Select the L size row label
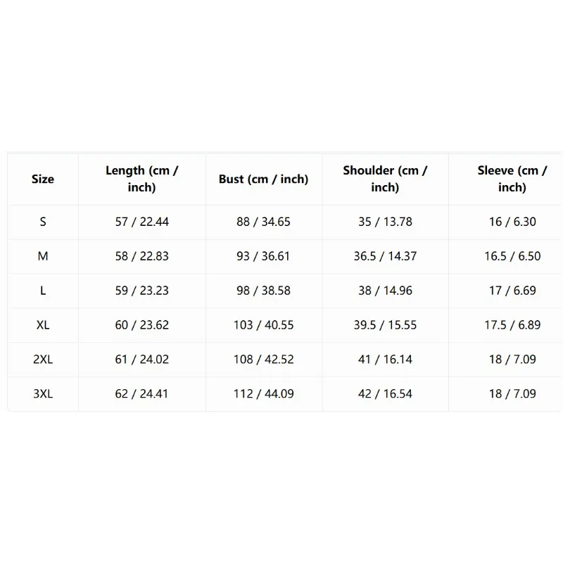 point(43,291)
